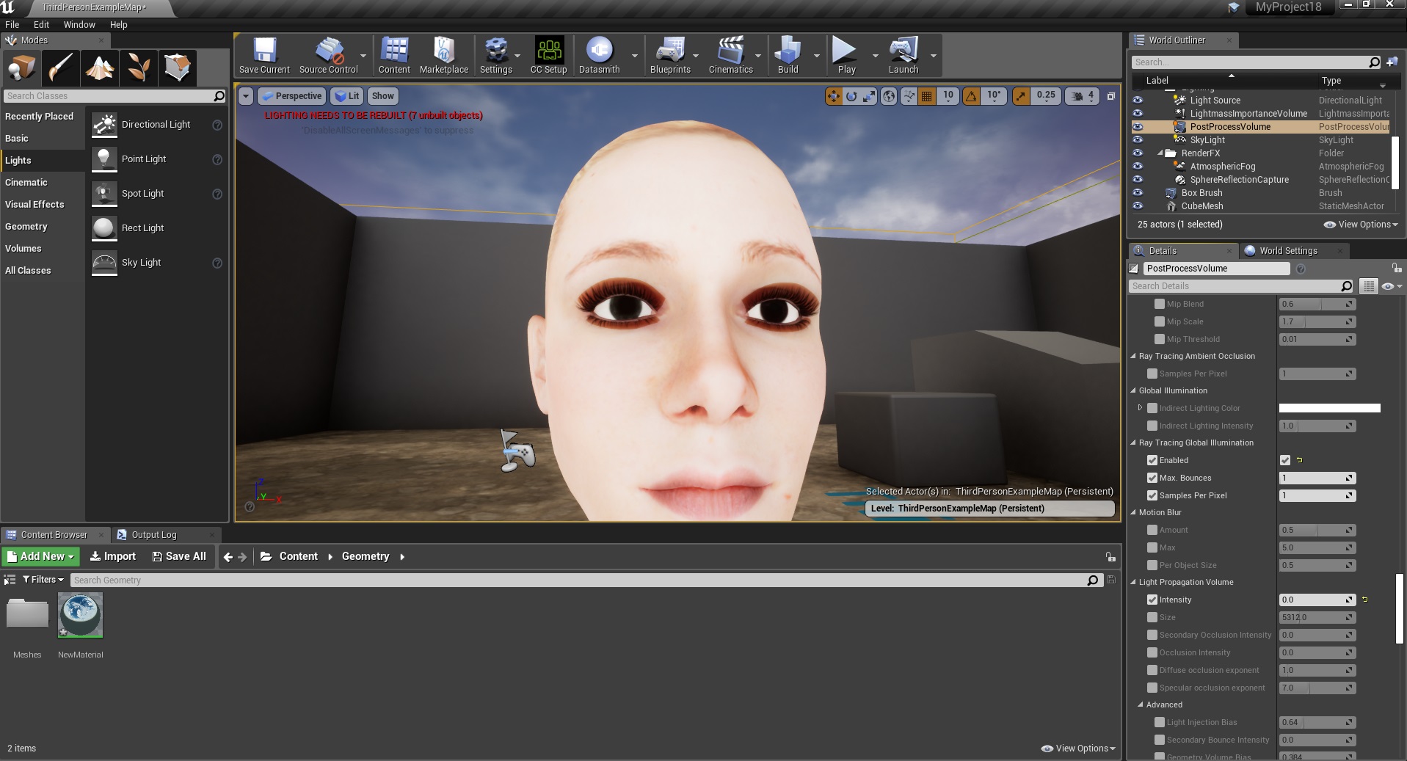Select the Foliage mode icon
This screenshot has height=761, width=1407.
[138, 68]
